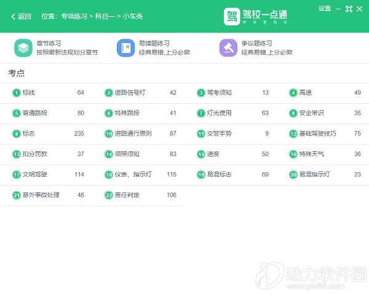
Task: Open 易混指示灯 topic label
Action: pyautogui.click(x=315, y=175)
